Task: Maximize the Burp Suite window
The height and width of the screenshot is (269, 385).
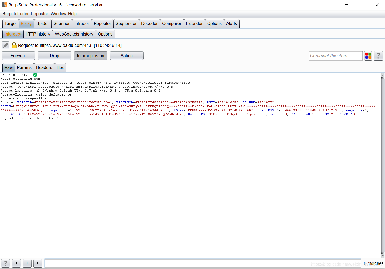Action: pyautogui.click(x=362, y=5)
